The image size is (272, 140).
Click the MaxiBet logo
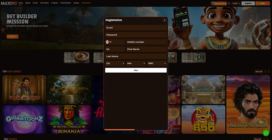tap(9, 3)
